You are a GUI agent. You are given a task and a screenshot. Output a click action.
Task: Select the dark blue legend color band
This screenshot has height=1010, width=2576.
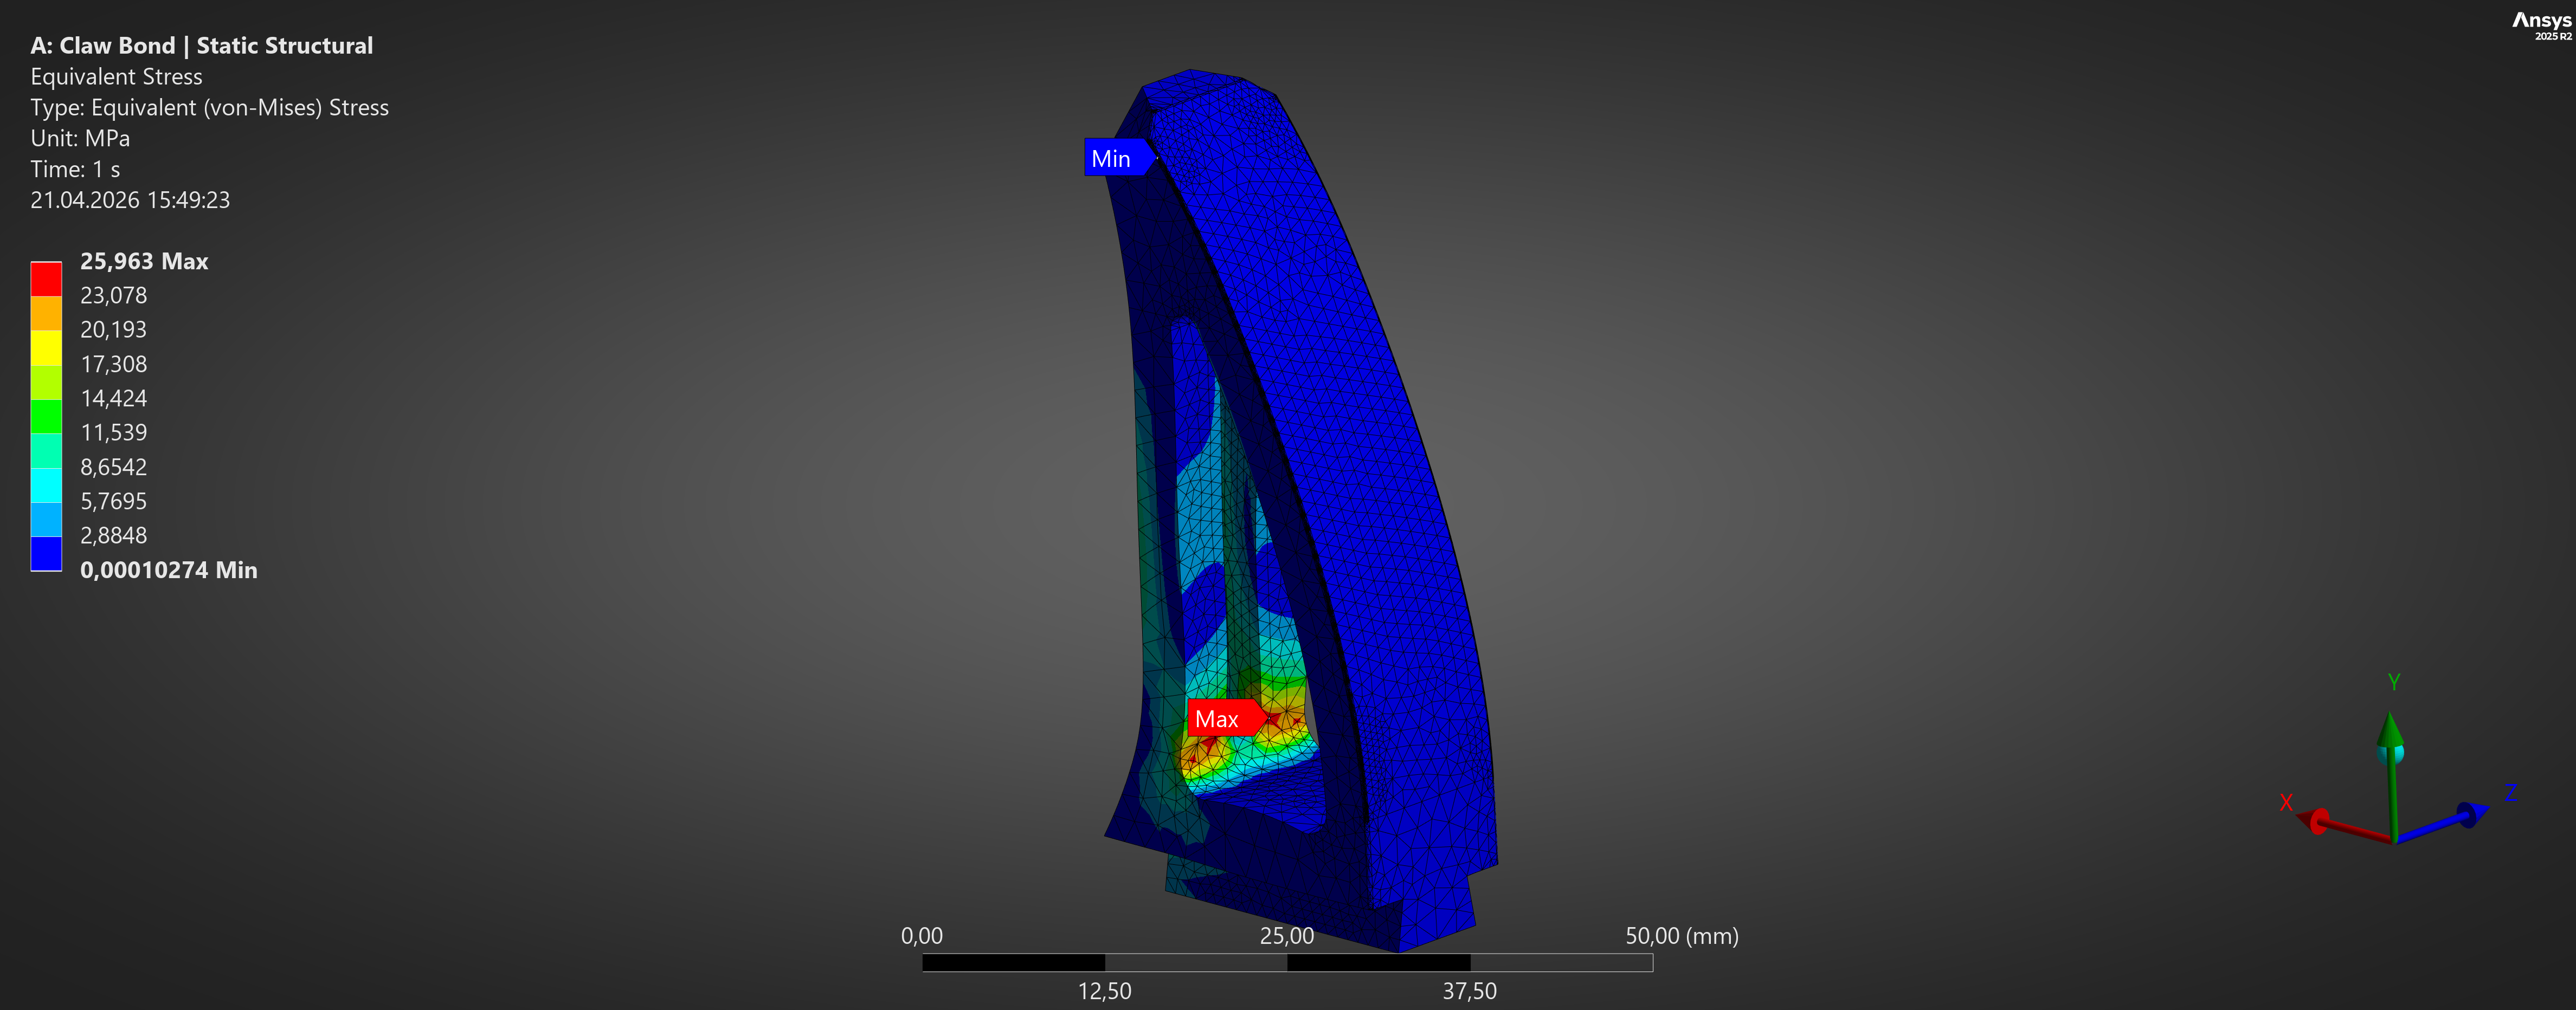point(46,554)
